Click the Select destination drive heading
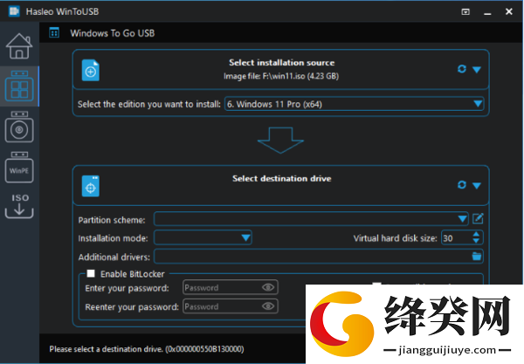Screen dimensions: 524x364 282,178
